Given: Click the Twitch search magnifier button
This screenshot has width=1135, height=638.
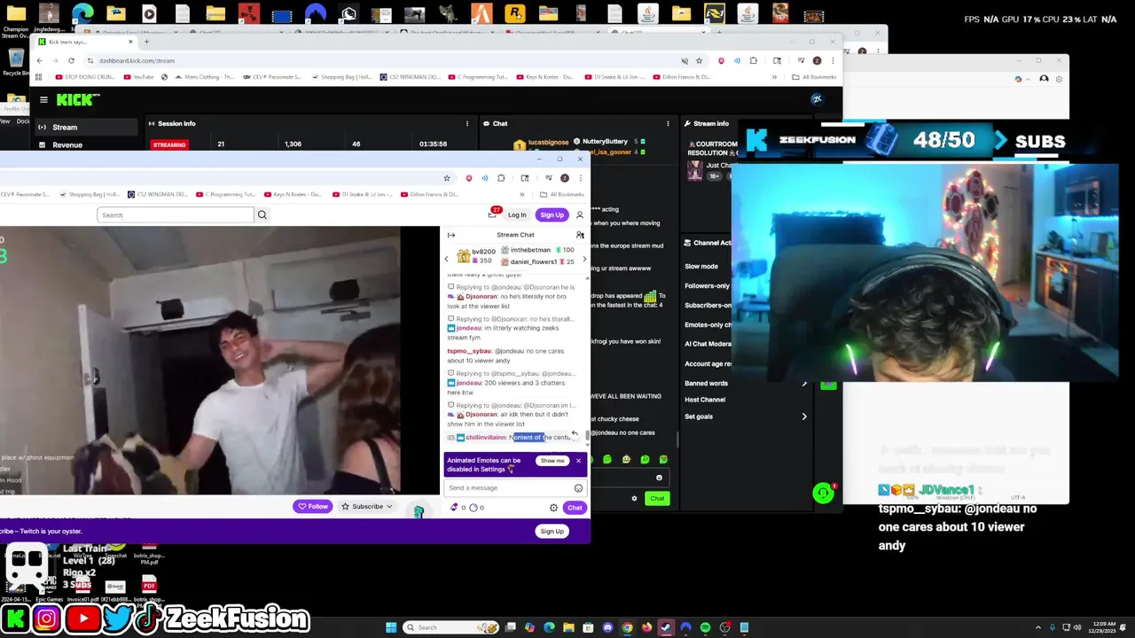Looking at the screenshot, I should coord(262,214).
